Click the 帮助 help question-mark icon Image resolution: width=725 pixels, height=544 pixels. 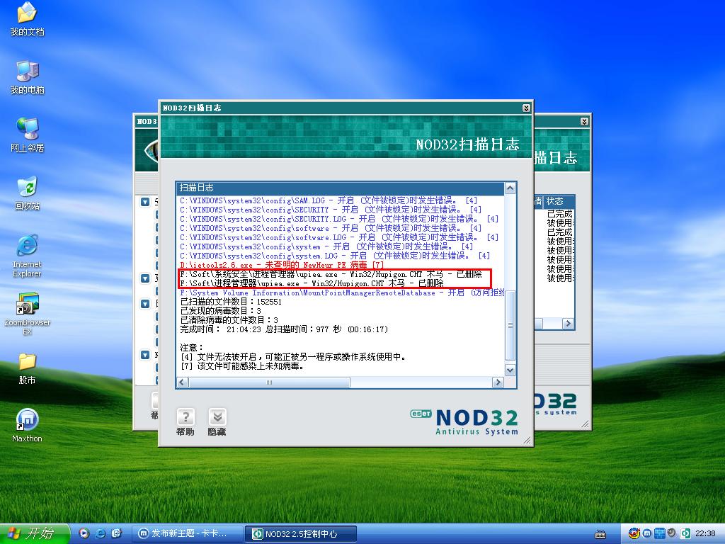click(185, 417)
